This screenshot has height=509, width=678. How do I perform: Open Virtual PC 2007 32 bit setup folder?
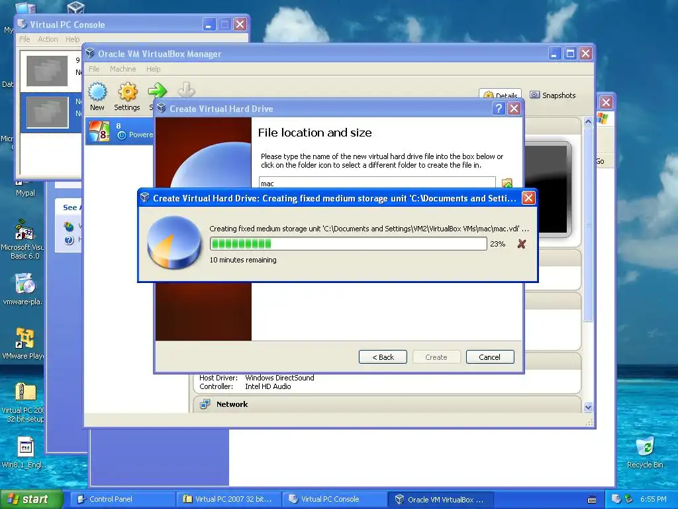pyautogui.click(x=24, y=402)
